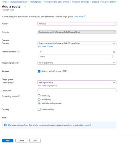The height and width of the screenshot is (143, 140).
Task: Focus the Origin path input field
Action: (x=77, y=91)
